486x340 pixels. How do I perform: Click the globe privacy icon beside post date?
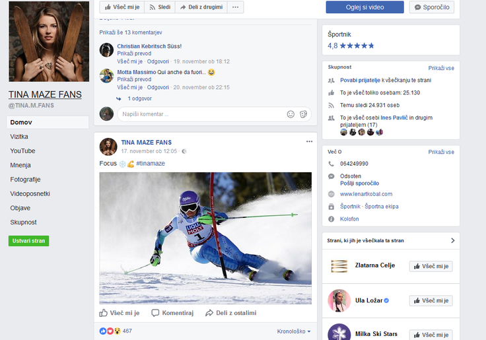coord(184,151)
